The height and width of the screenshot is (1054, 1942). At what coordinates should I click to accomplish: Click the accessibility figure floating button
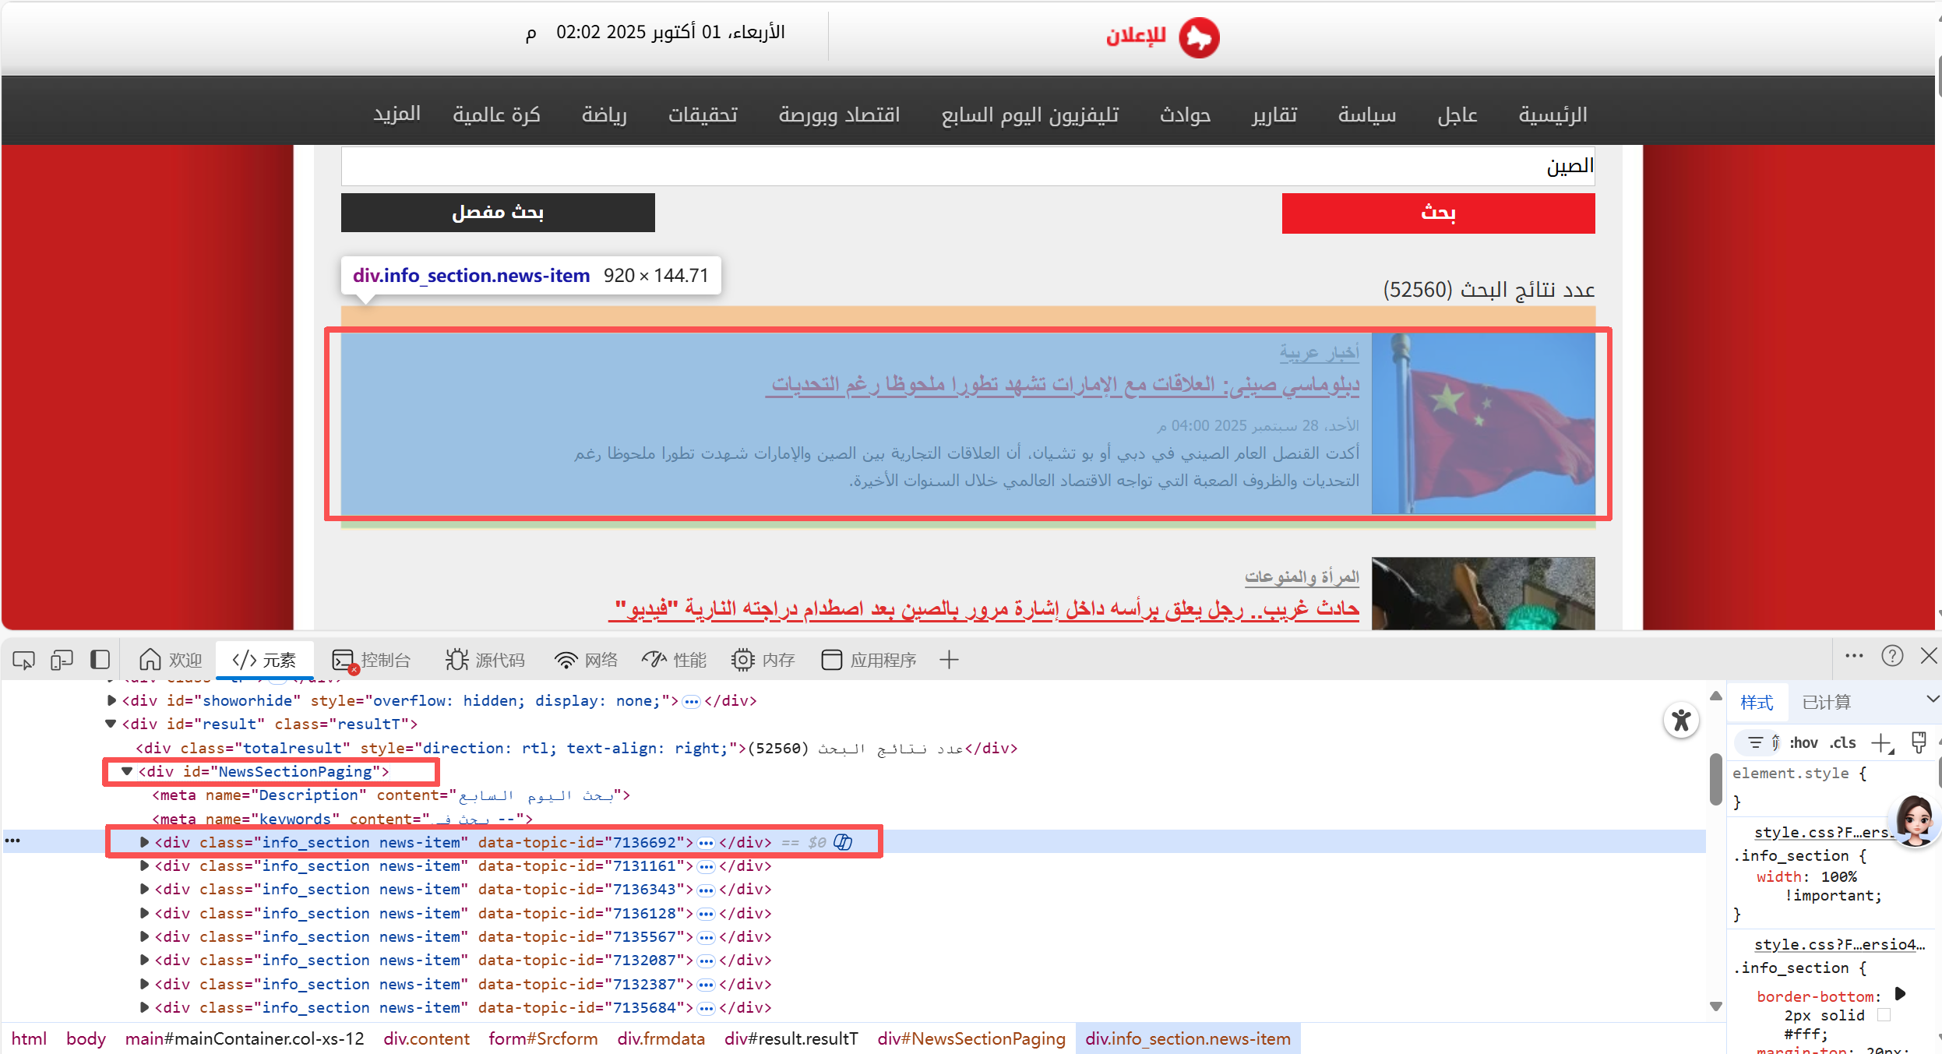1681,720
